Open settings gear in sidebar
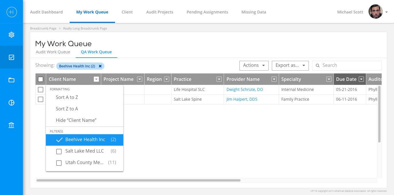This screenshot has width=394, height=195. point(11,35)
